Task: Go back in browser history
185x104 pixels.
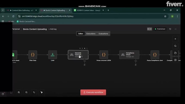Action: (3, 16)
